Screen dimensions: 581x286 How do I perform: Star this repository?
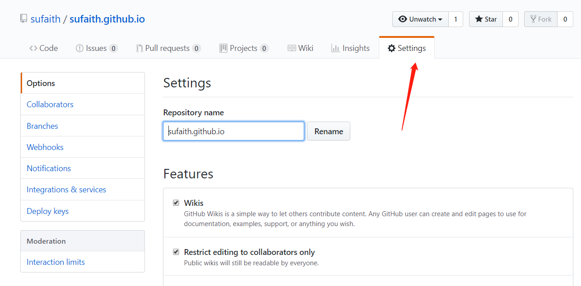point(486,19)
